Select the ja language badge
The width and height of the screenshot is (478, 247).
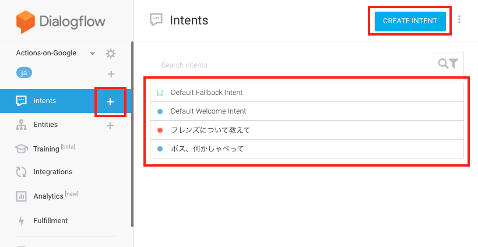click(x=24, y=73)
